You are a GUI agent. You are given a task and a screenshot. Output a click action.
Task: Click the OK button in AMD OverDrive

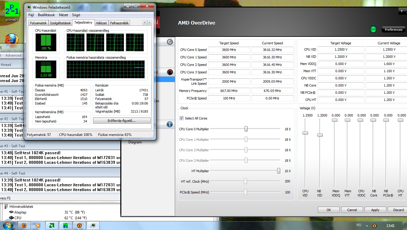point(329,210)
